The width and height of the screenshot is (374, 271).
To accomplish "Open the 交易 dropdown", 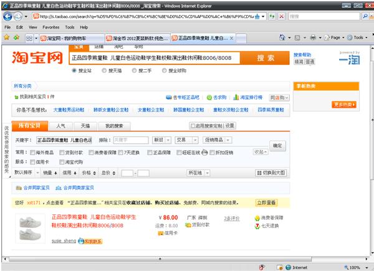I will pos(186,140).
